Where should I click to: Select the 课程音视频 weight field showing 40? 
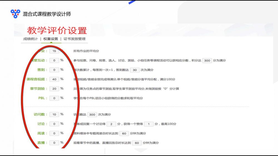(54, 79)
